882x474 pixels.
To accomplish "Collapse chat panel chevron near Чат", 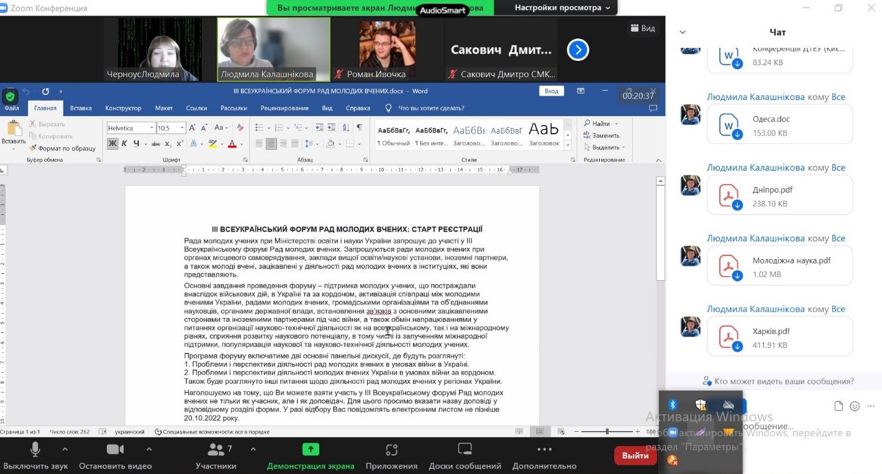I will point(683,32).
